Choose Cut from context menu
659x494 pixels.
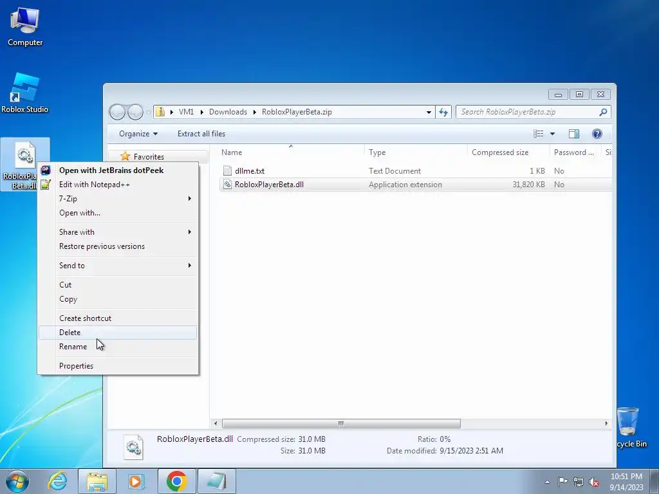(x=118, y=285)
